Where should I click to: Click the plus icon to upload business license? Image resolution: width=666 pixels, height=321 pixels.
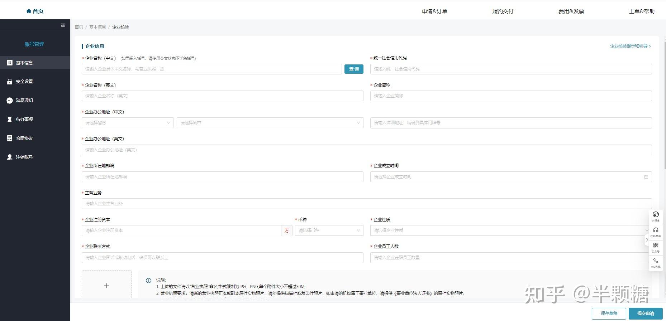(106, 286)
